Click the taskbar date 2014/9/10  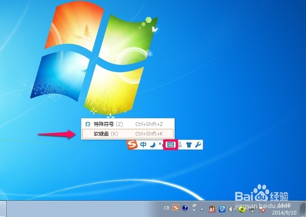click(x=284, y=212)
